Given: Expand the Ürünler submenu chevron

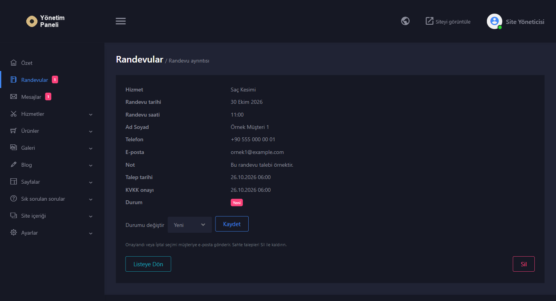Looking at the screenshot, I should [x=91, y=132].
